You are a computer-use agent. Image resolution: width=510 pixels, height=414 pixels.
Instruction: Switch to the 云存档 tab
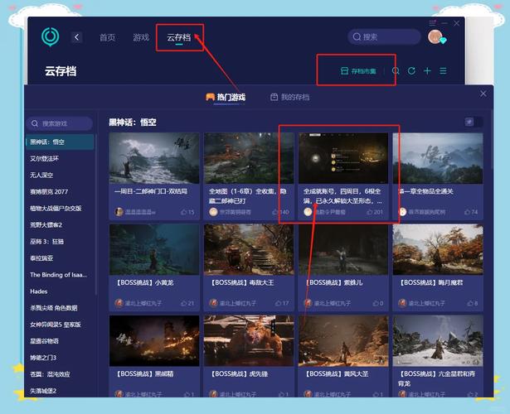[x=179, y=37]
